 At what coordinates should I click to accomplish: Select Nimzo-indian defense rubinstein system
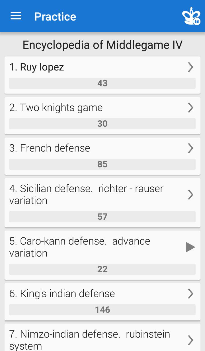tap(89, 340)
